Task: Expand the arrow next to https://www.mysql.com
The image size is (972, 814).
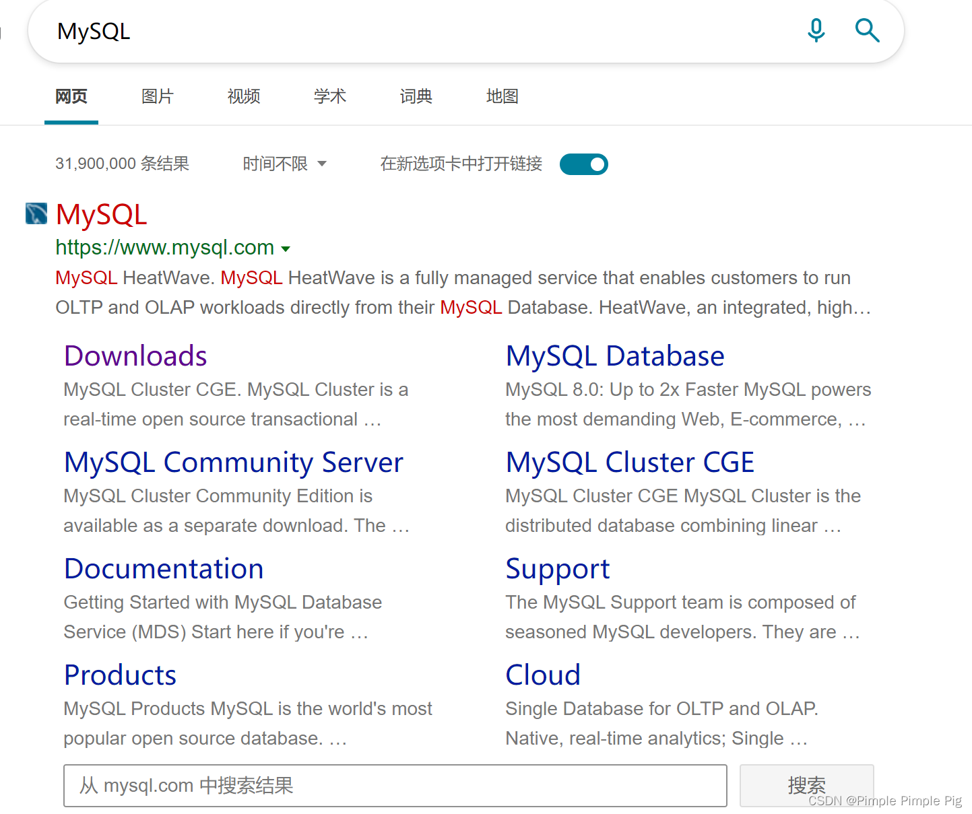Action: click(286, 249)
